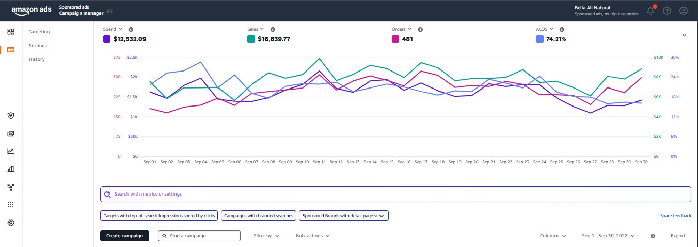The image size is (698, 247).
Task: Open the Filter by dropdown
Action: (266, 236)
